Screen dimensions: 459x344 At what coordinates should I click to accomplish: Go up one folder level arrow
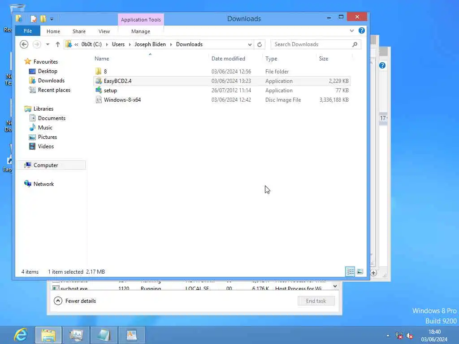[x=58, y=44]
